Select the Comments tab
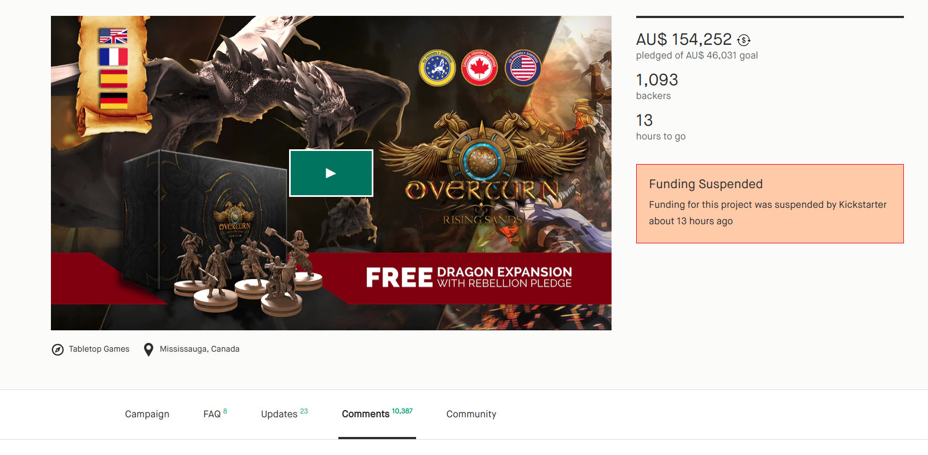This screenshot has width=928, height=455. coord(377,414)
